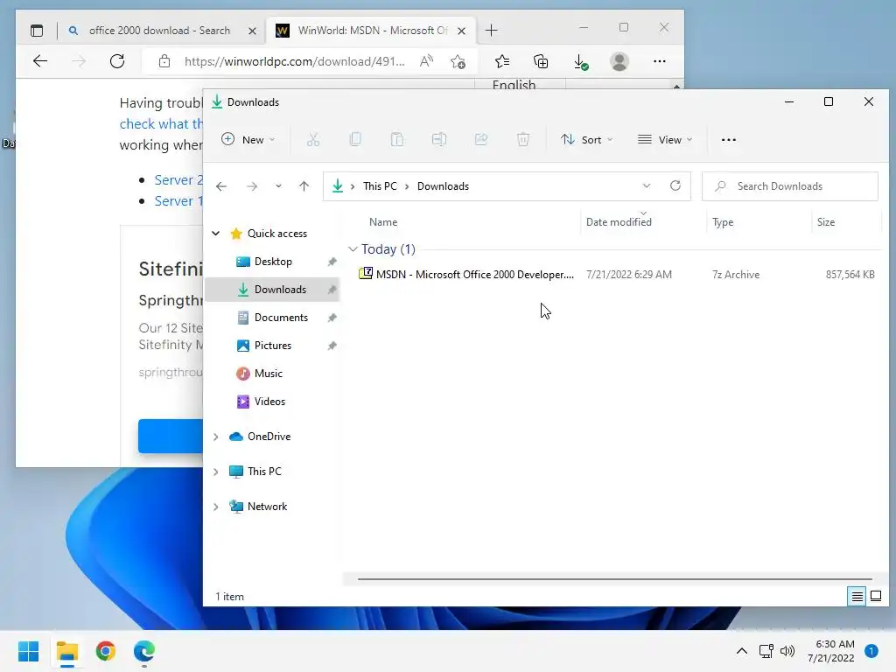Select MSDN Microsoft Office 2000 Developer file

click(x=616, y=274)
